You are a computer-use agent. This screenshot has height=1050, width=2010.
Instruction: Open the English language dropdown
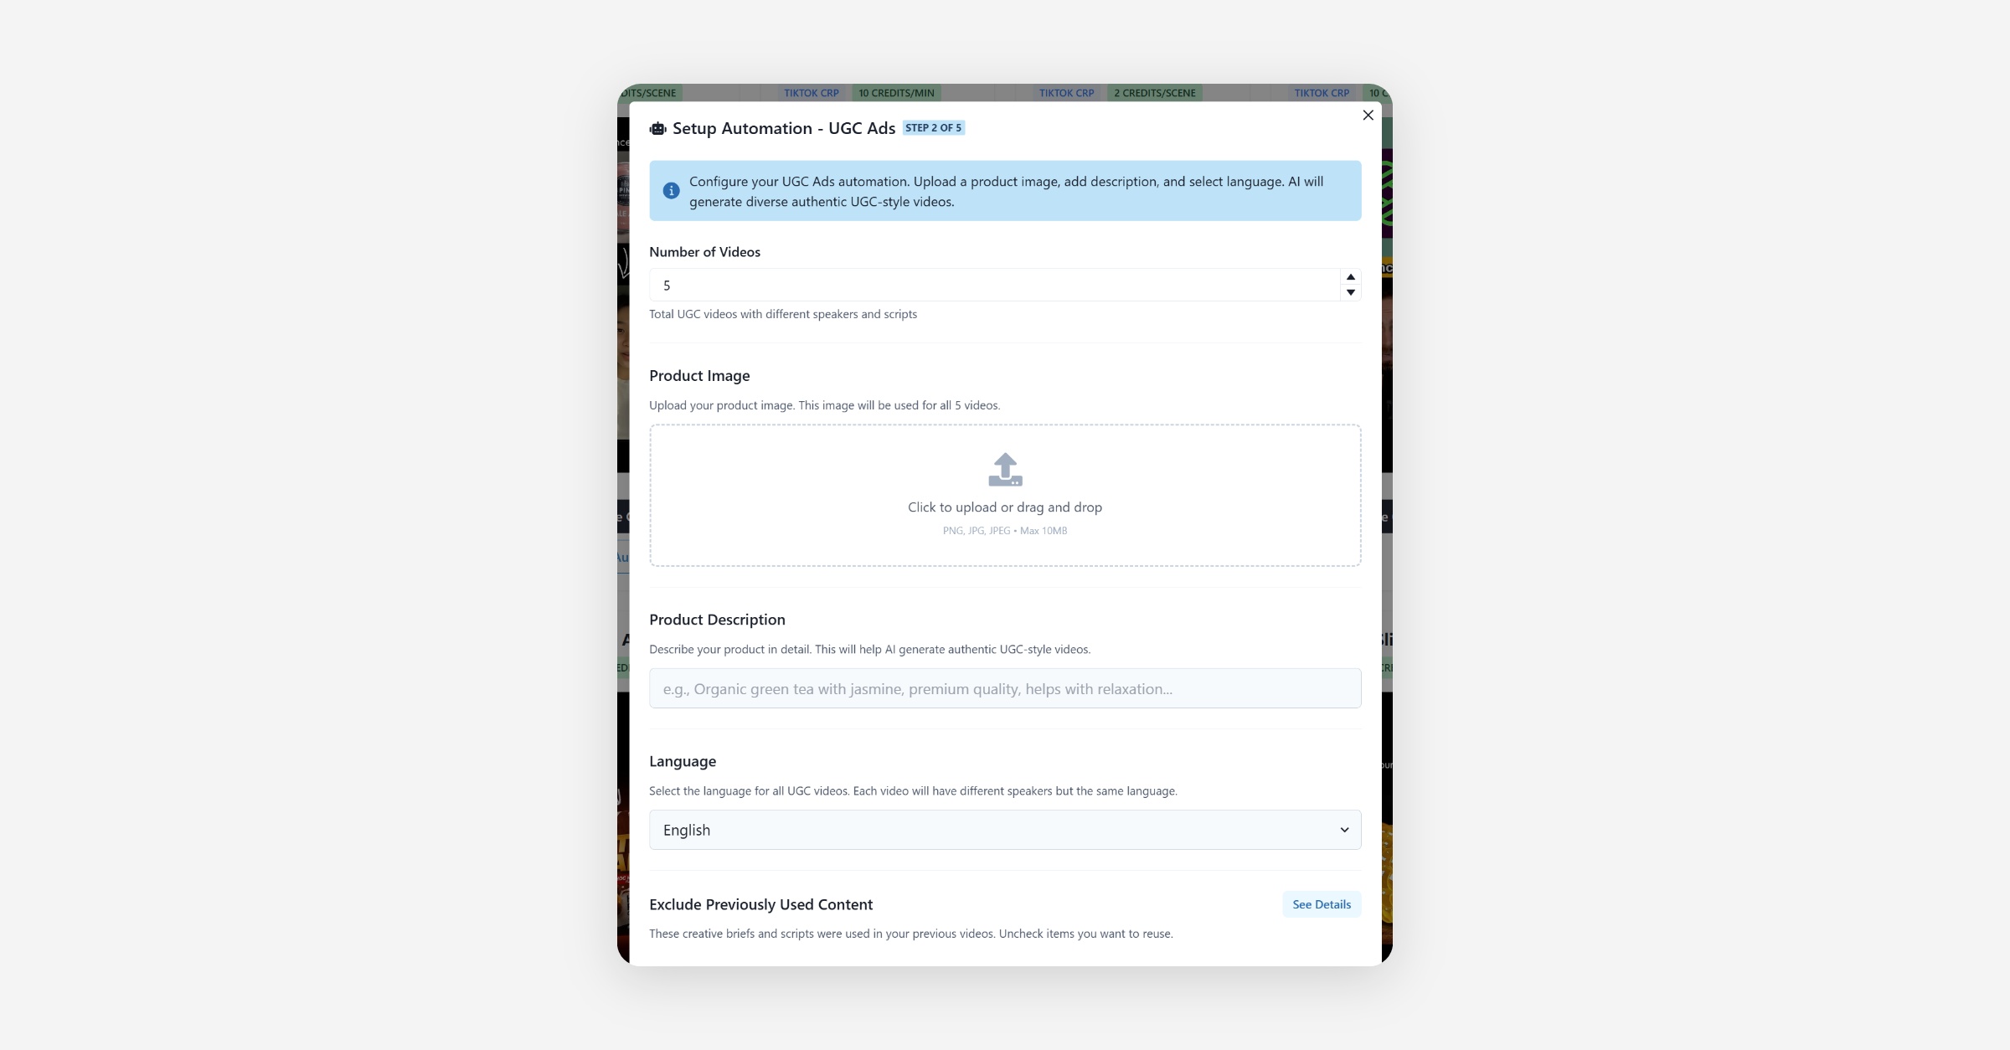tap(1005, 830)
